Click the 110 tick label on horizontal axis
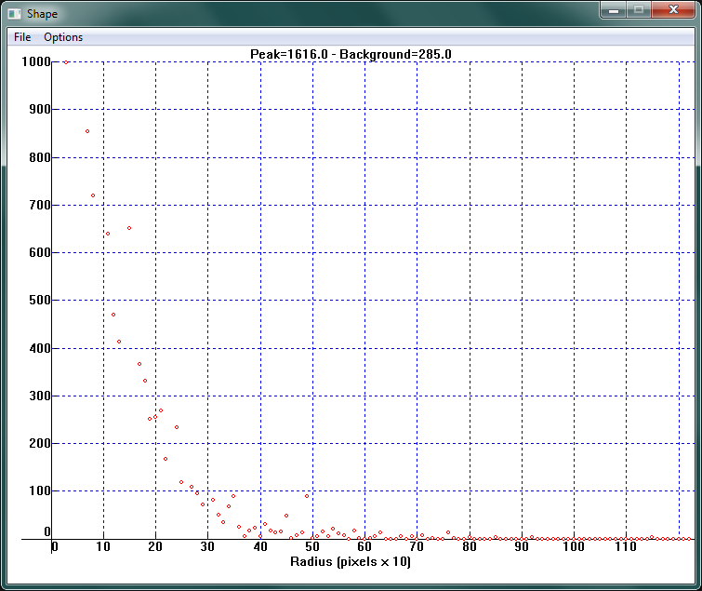 click(x=626, y=547)
